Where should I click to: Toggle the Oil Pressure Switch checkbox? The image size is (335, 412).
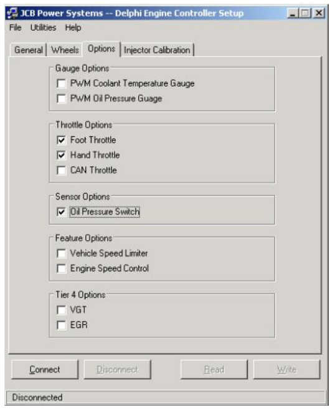[x=61, y=212]
